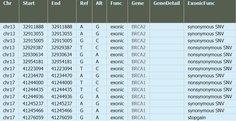Viewport: 236px width, 121px height.
Task: Open BRCA2 link in row 32929387
Action: 139,48
